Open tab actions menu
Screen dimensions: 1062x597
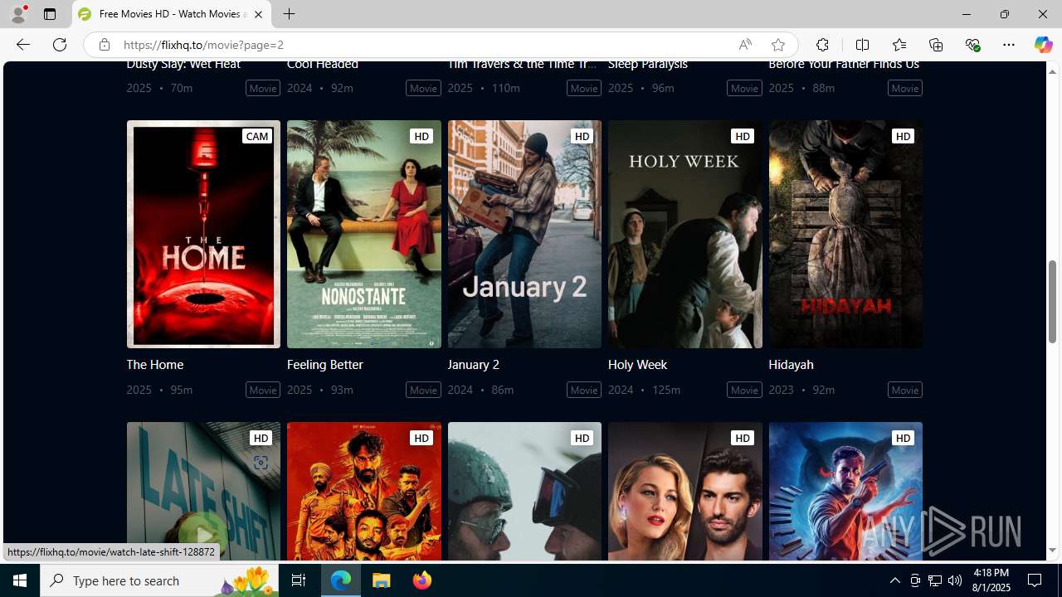tap(50, 14)
